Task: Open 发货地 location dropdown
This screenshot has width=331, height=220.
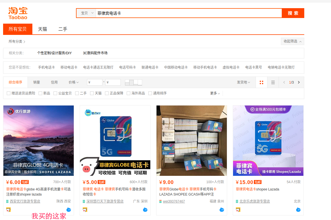Action: [x=243, y=82]
